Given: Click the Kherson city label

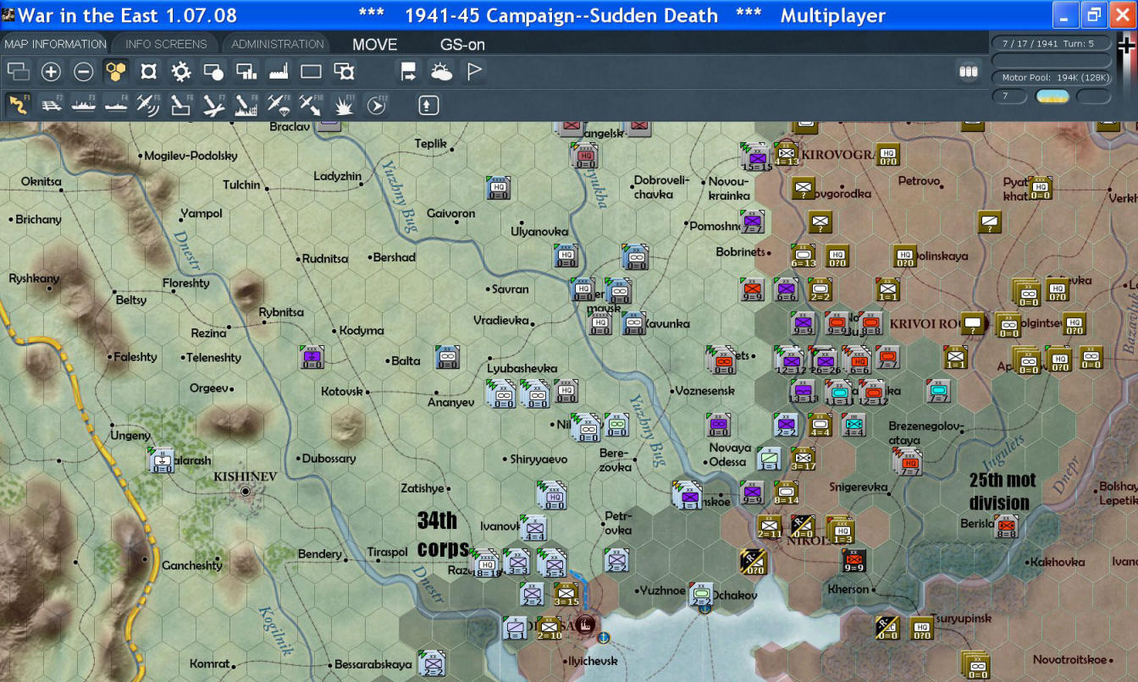Looking at the screenshot, I should pos(848,590).
